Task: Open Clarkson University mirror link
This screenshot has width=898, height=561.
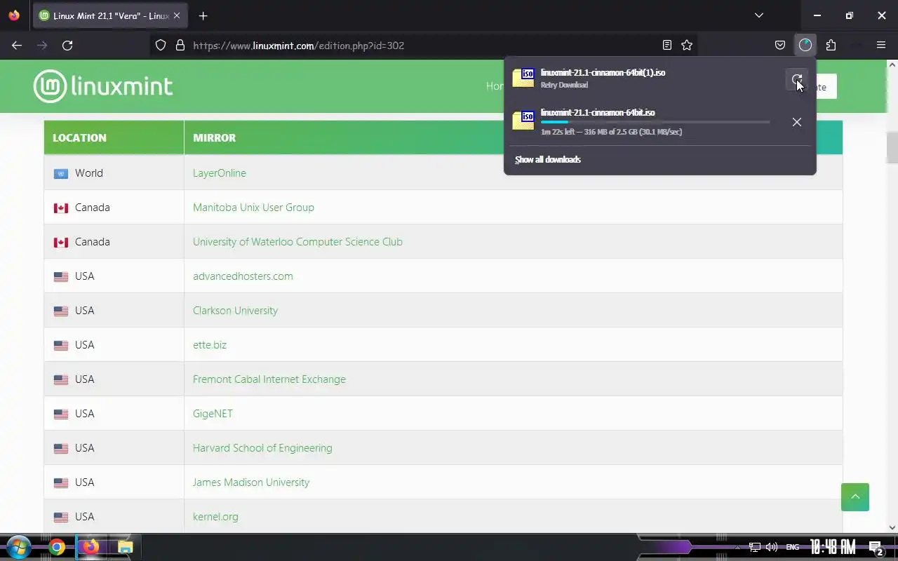Action: click(x=235, y=311)
